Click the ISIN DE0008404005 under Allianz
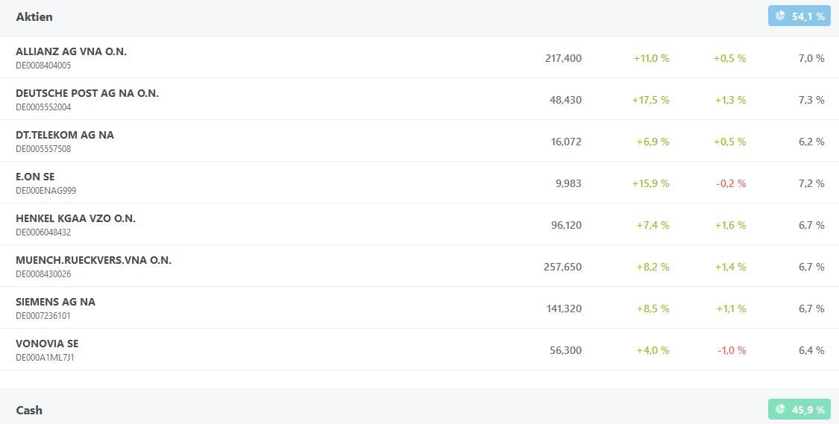Viewport: 839px width, 424px height. [43, 66]
